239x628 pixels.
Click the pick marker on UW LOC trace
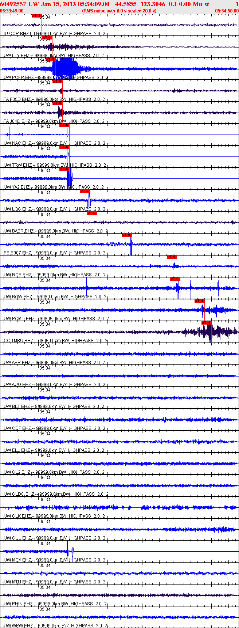tap(85, 191)
